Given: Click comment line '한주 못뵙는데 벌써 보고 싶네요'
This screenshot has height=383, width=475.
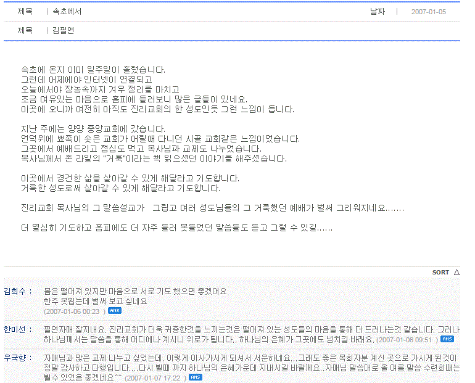Looking at the screenshot, I should (x=95, y=301).
